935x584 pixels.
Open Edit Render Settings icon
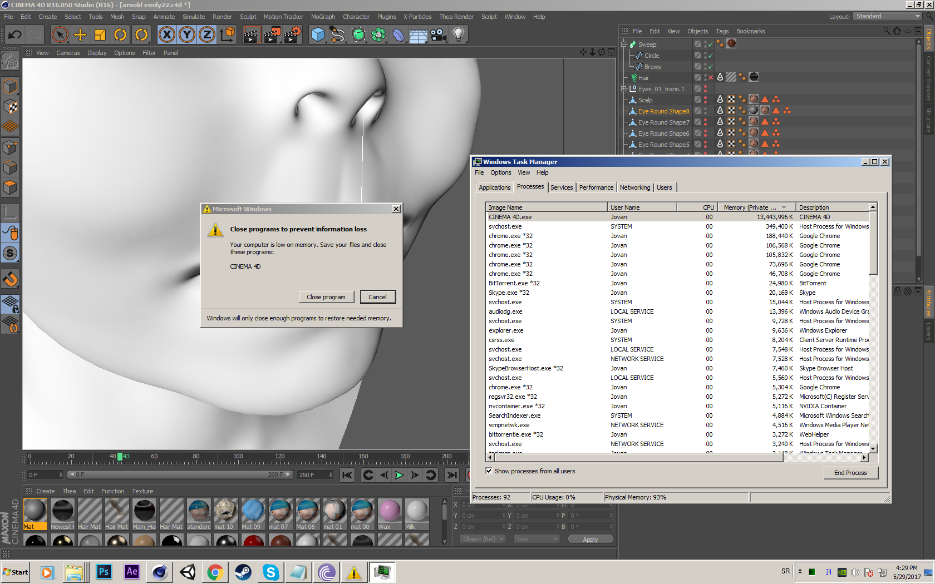click(293, 35)
